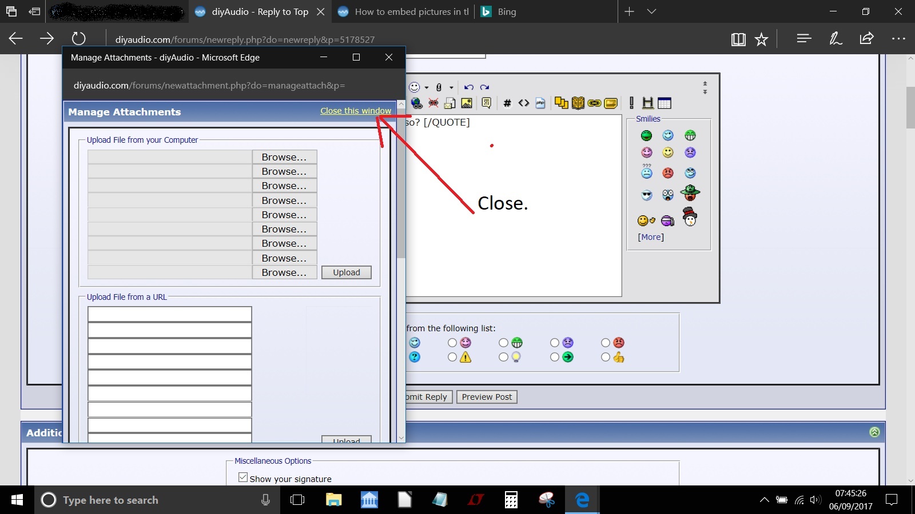Select the lightbulb post icon radio

coord(503,357)
